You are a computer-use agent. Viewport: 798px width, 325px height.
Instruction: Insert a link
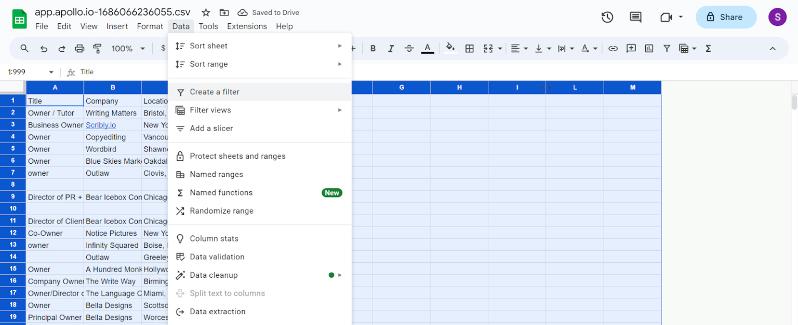point(613,48)
